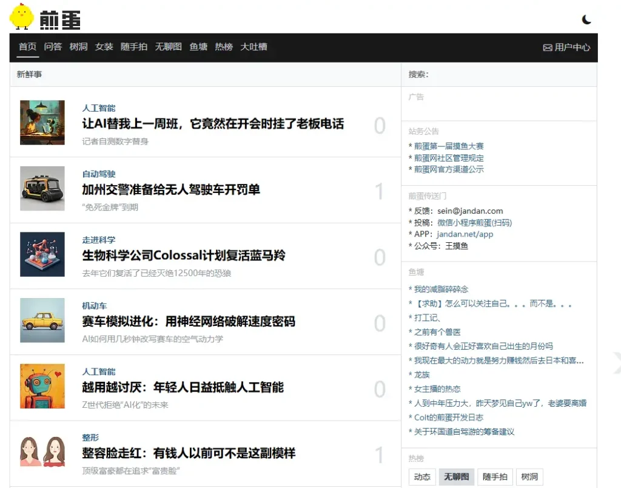Click robot with headphones thumbnail
Screen dimensions: 621x488
(42, 385)
